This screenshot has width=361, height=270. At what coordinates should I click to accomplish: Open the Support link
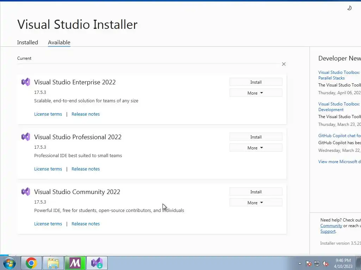click(328, 231)
